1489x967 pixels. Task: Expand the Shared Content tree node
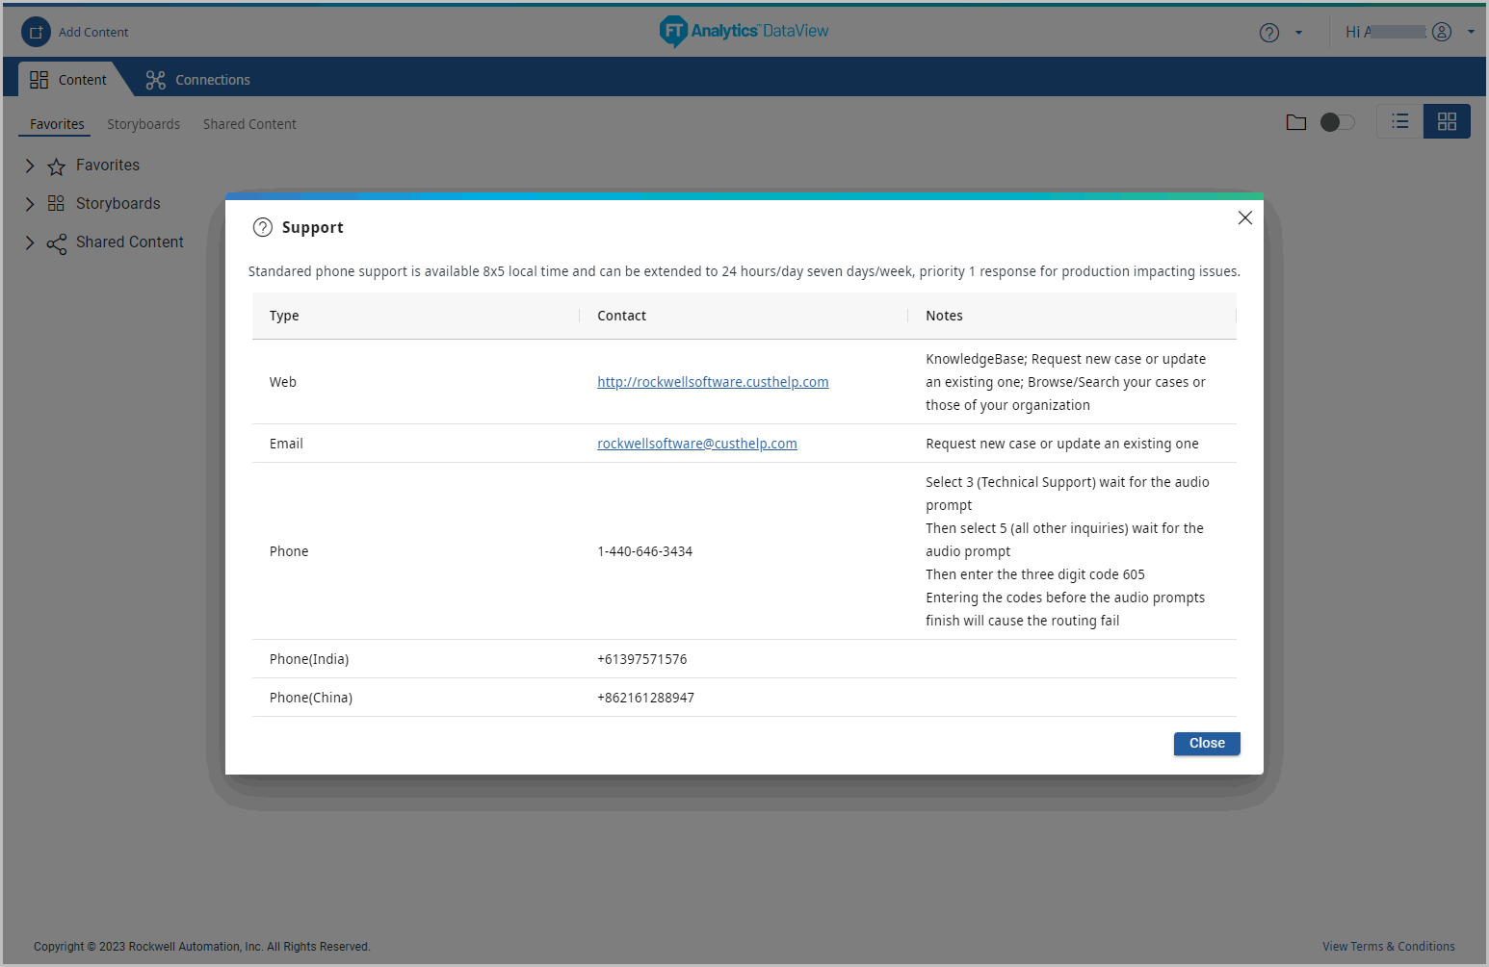point(30,242)
